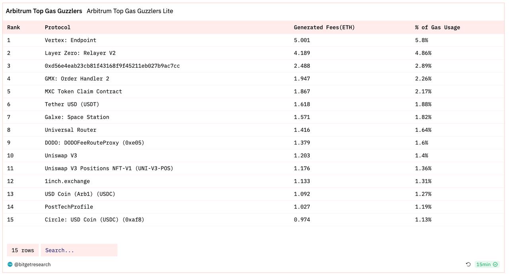Click the 1.6% gas usage value

pos(422,143)
